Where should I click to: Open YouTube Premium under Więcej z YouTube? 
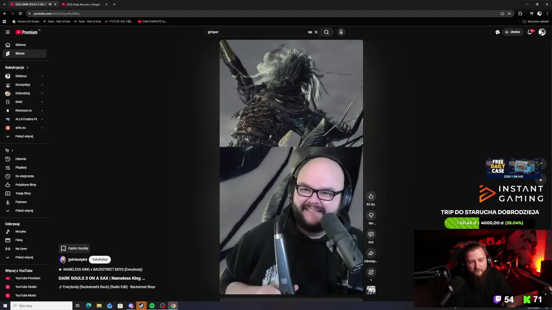click(x=25, y=278)
